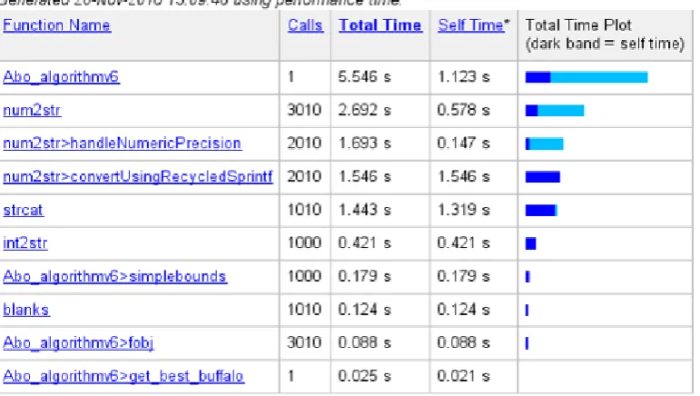
Task: Click time plot bar for num2str row
Action: coord(555,110)
